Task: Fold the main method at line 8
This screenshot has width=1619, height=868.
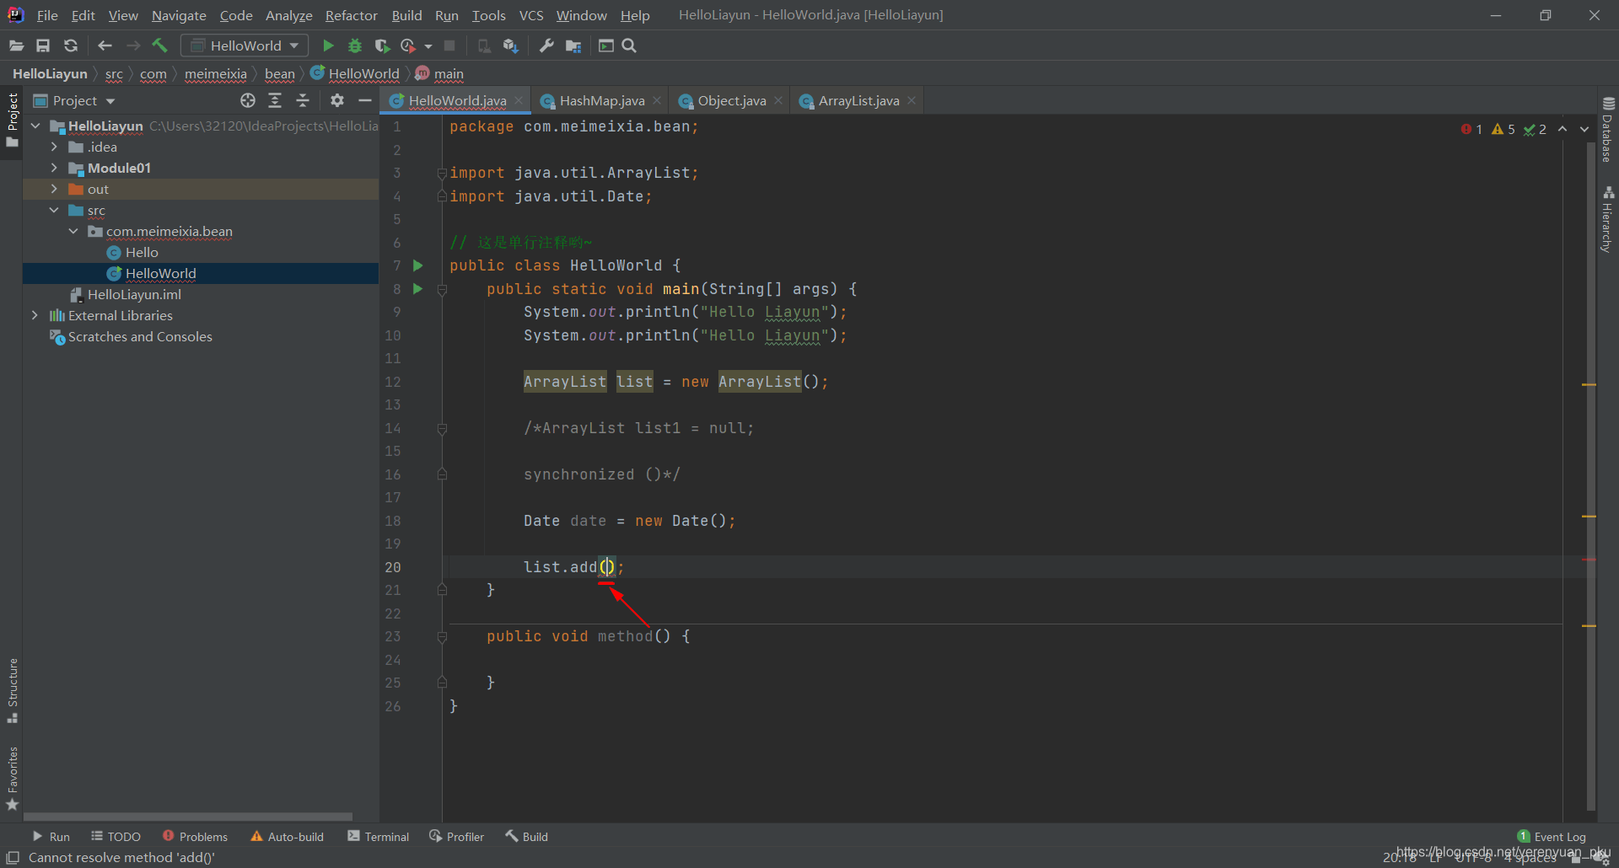Action: click(x=442, y=289)
